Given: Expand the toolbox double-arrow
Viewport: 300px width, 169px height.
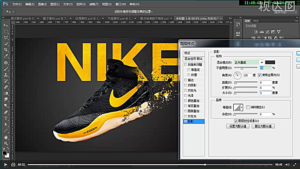Looking at the screenshot, I should (x=3, y=17).
